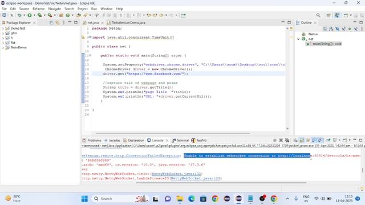Viewport: 365px width, 205px height.
Task: Toggle show console on standard error change
Action: (x=321, y=140)
